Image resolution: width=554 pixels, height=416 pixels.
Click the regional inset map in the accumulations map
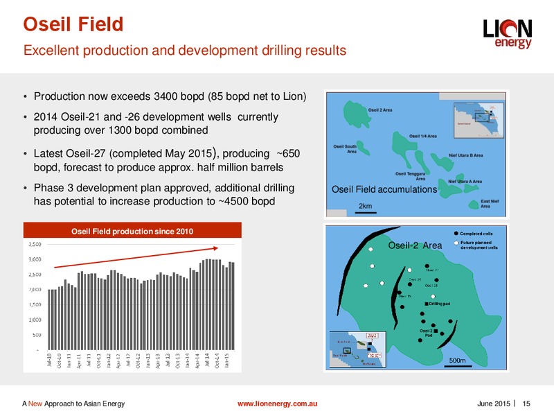click(x=479, y=120)
